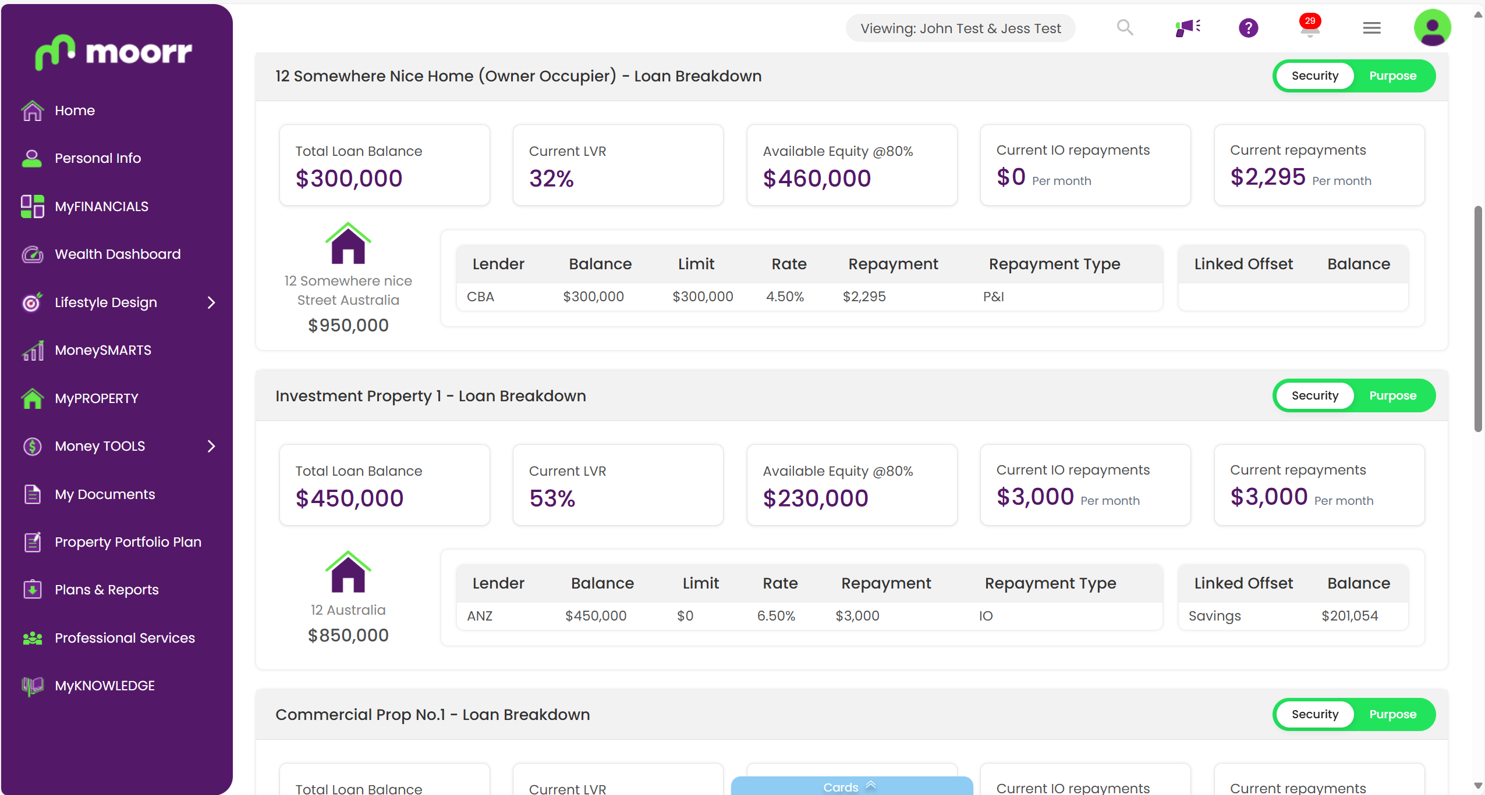This screenshot has height=795, width=1485.
Task: Click the 53% Current LVR figure
Action: [552, 498]
